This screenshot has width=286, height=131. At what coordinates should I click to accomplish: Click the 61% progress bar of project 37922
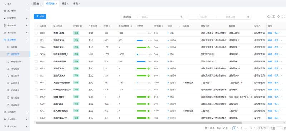pos(141,40)
